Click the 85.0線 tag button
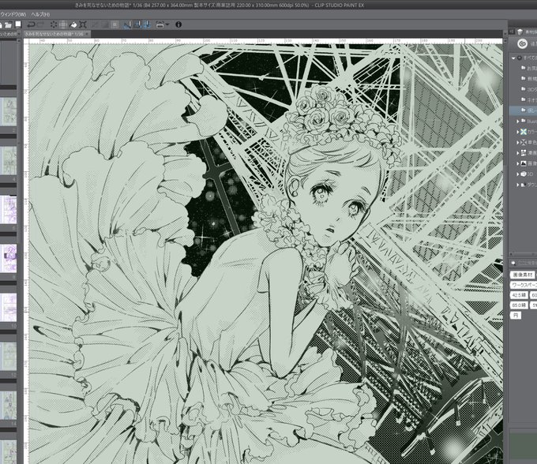The image size is (537, 464). point(519,305)
